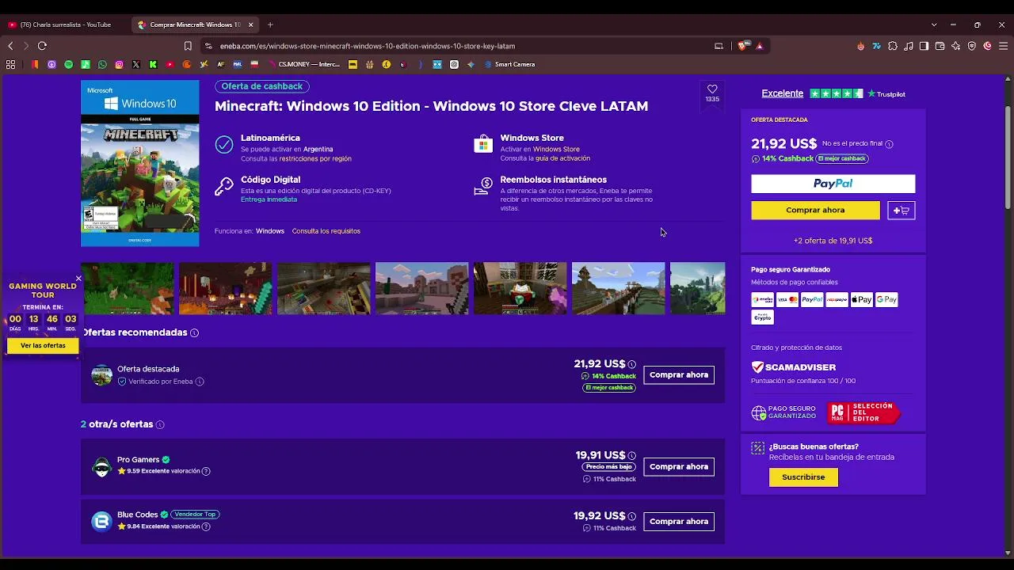1014x570 pixels.
Task: Open price info icon next to 19,92 US$
Action: pos(632,516)
